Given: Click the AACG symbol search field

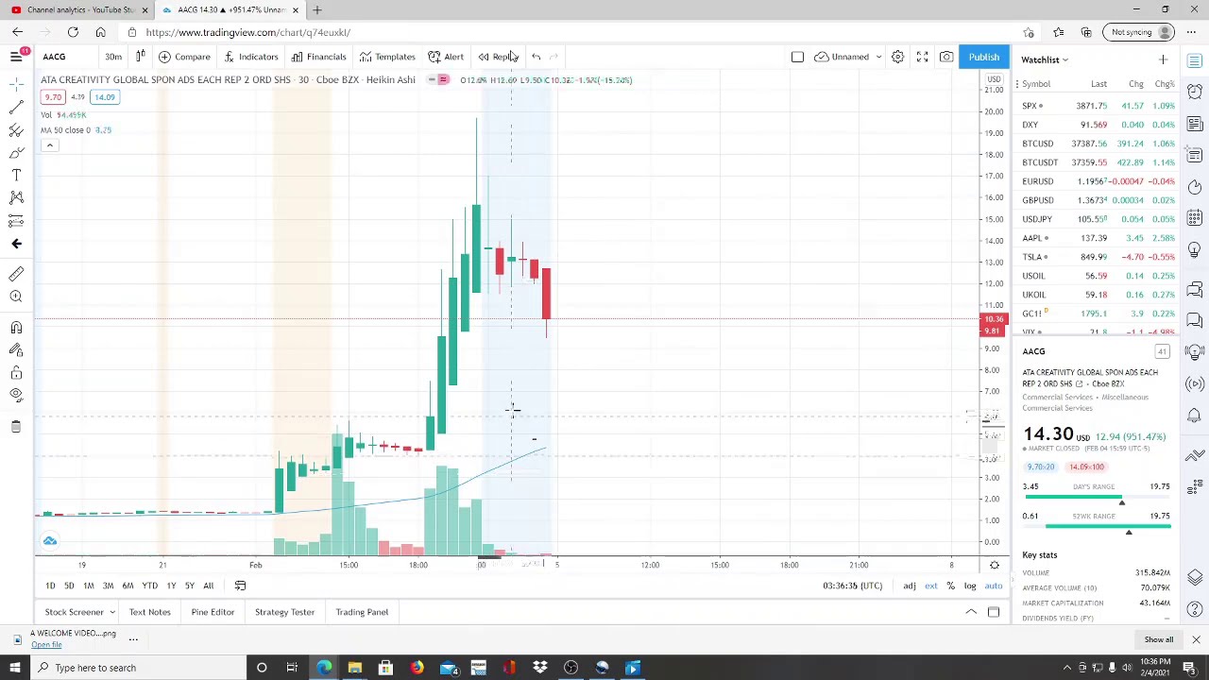Looking at the screenshot, I should 66,57.
